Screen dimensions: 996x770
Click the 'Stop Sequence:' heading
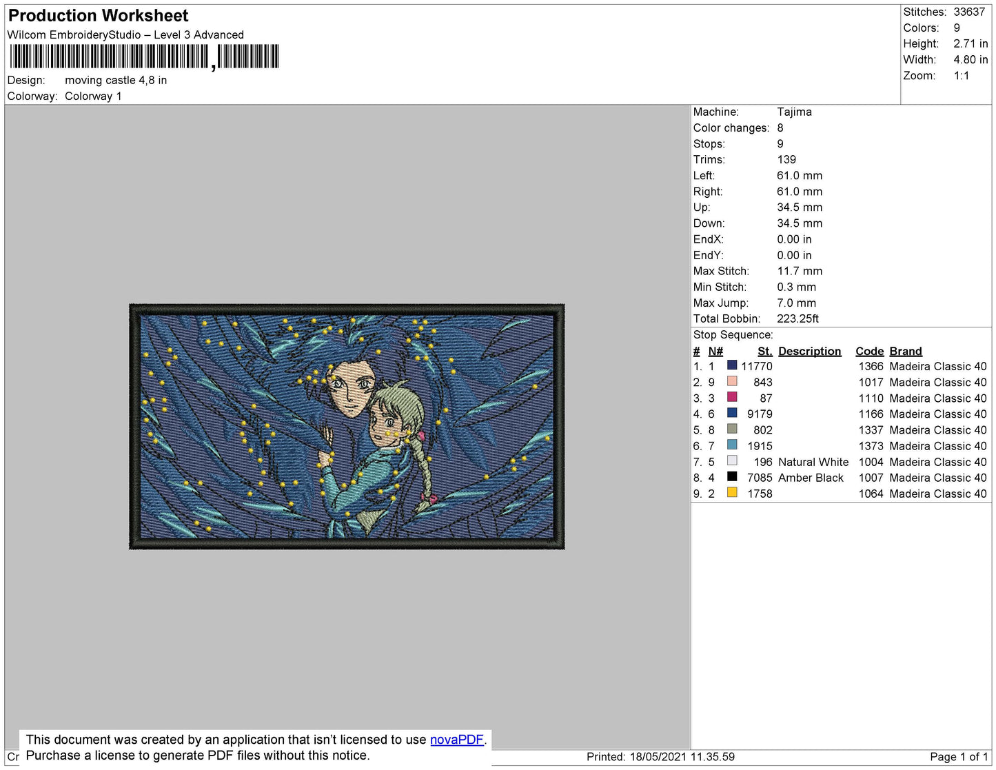pyautogui.click(x=733, y=334)
